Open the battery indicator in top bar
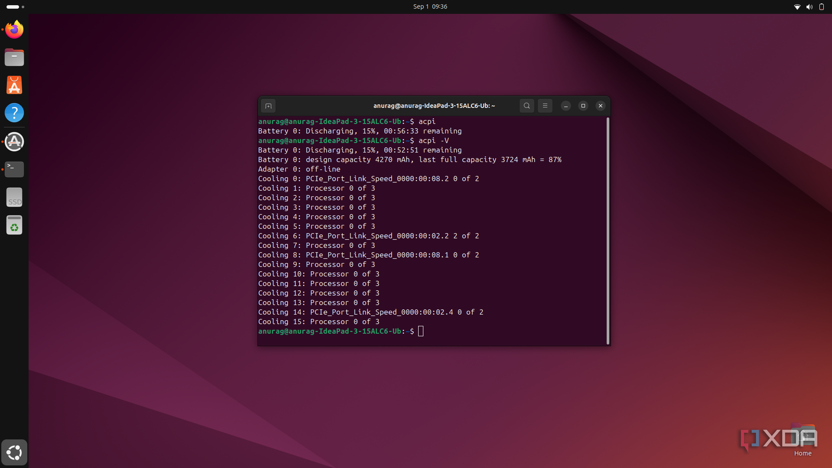 pyautogui.click(x=821, y=7)
